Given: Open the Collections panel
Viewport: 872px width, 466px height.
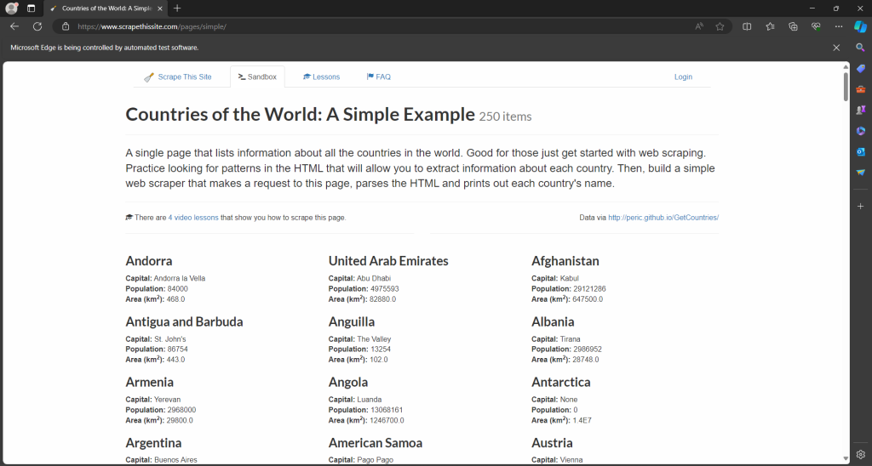Looking at the screenshot, I should [x=793, y=26].
